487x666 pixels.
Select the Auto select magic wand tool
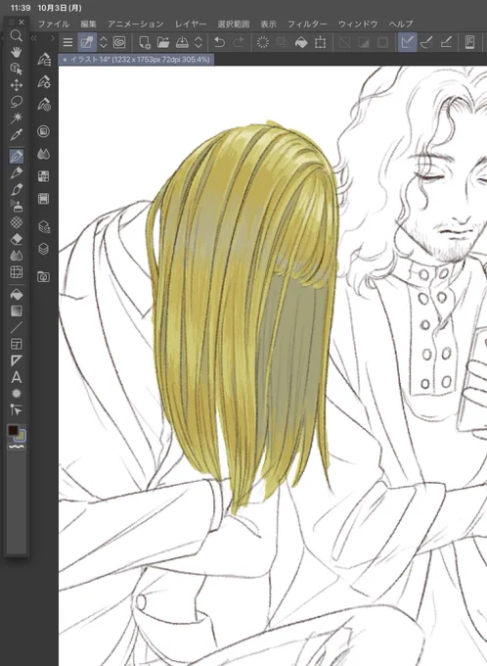[16, 118]
